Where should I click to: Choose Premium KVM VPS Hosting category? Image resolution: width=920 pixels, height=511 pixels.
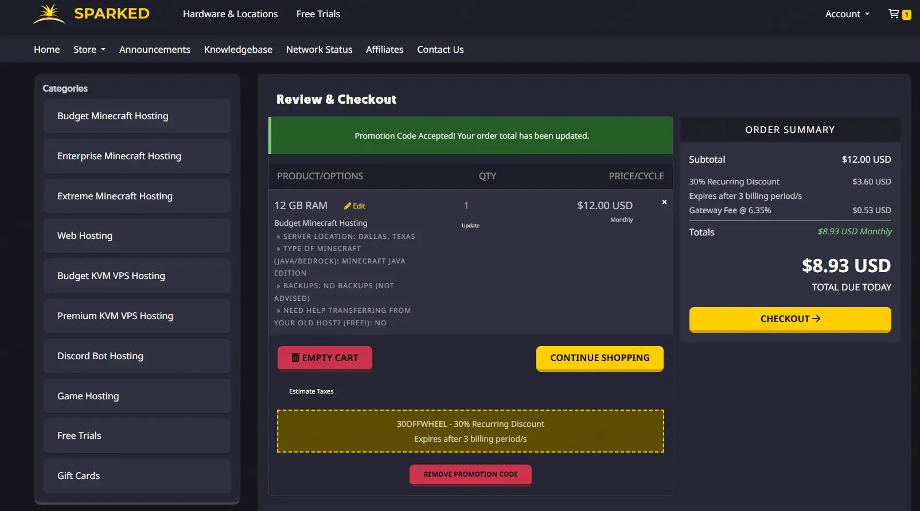point(137,316)
